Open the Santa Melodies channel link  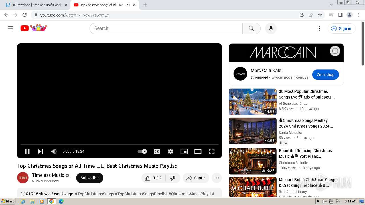(x=291, y=133)
